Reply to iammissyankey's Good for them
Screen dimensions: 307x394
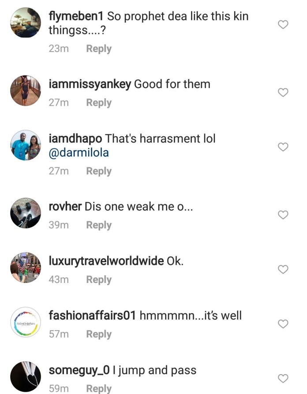click(99, 103)
